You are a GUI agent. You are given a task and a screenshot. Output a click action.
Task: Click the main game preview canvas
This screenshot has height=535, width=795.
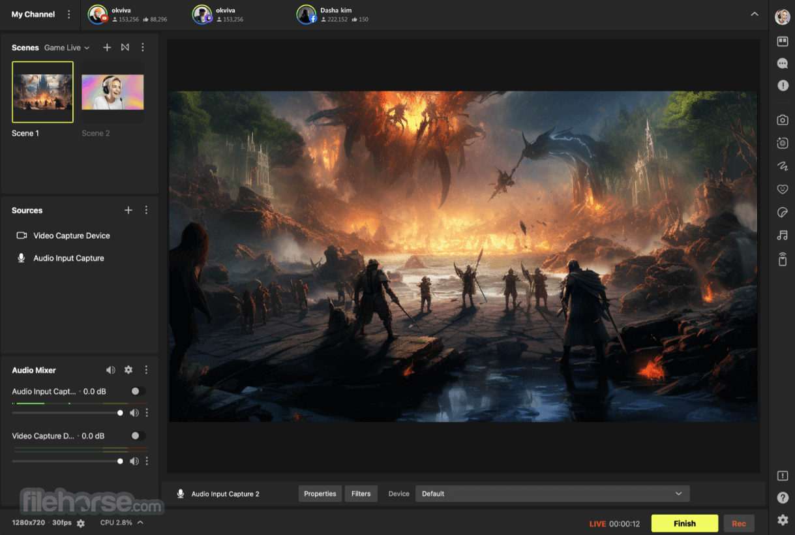pyautogui.click(x=463, y=256)
